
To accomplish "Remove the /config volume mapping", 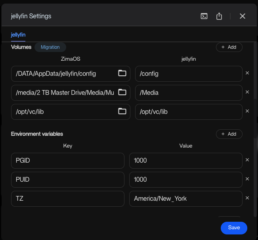I will (247, 73).
